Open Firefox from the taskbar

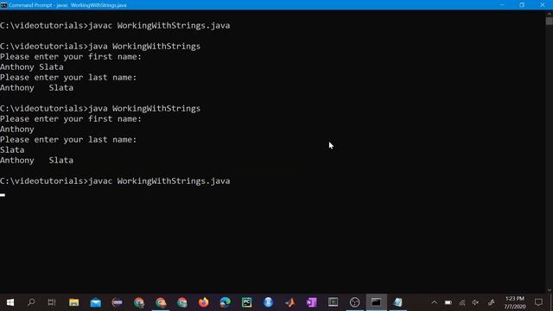point(204,302)
